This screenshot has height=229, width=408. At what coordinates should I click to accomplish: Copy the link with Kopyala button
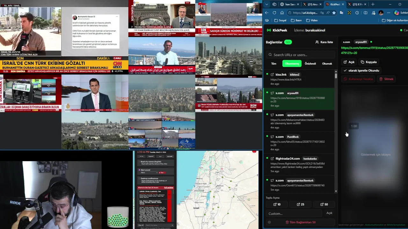369,62
